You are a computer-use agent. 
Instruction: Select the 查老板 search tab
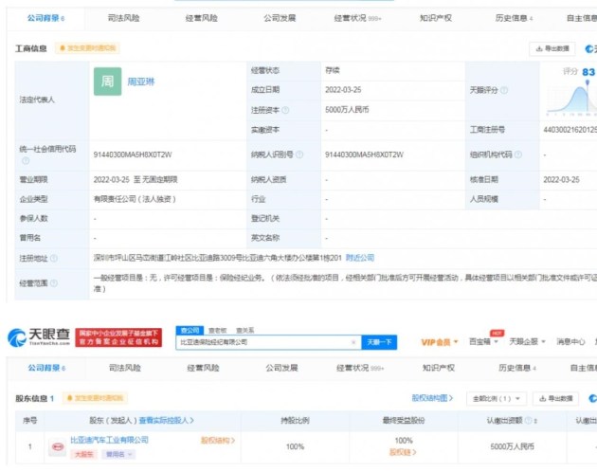[218, 330]
